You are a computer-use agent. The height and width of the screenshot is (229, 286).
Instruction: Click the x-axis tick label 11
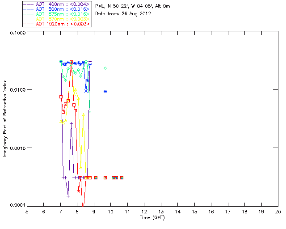point(127,212)
